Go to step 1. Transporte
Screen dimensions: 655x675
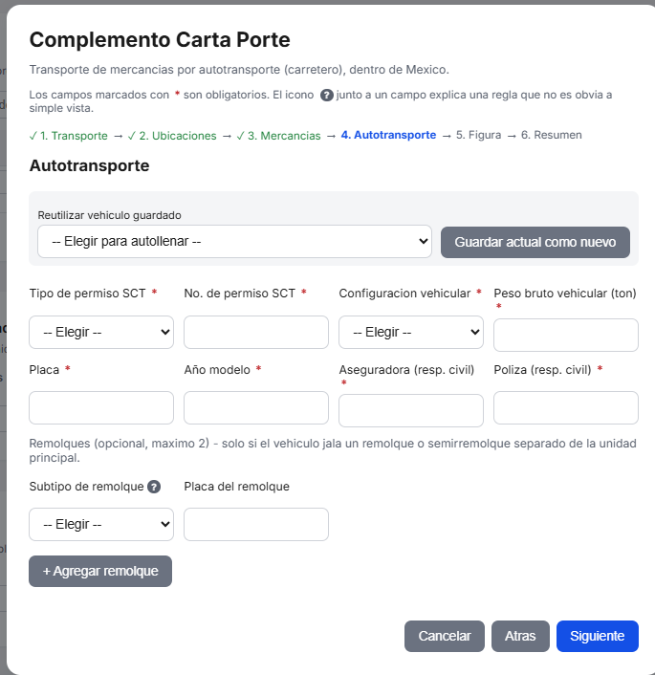pos(69,136)
